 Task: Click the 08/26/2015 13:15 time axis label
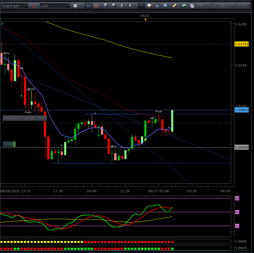tap(15, 191)
